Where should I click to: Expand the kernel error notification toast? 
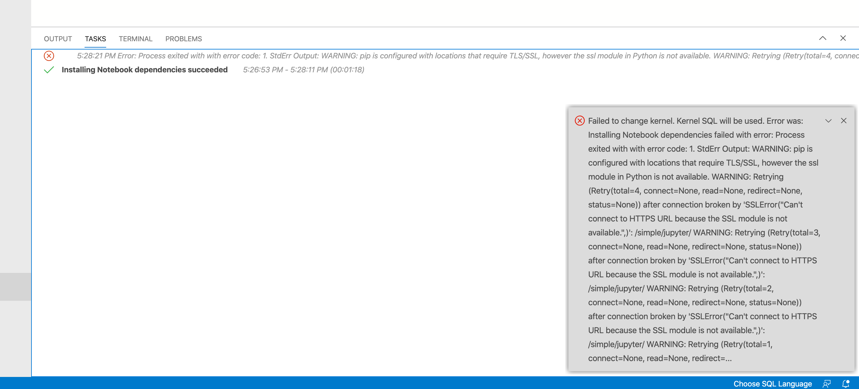pyautogui.click(x=828, y=121)
